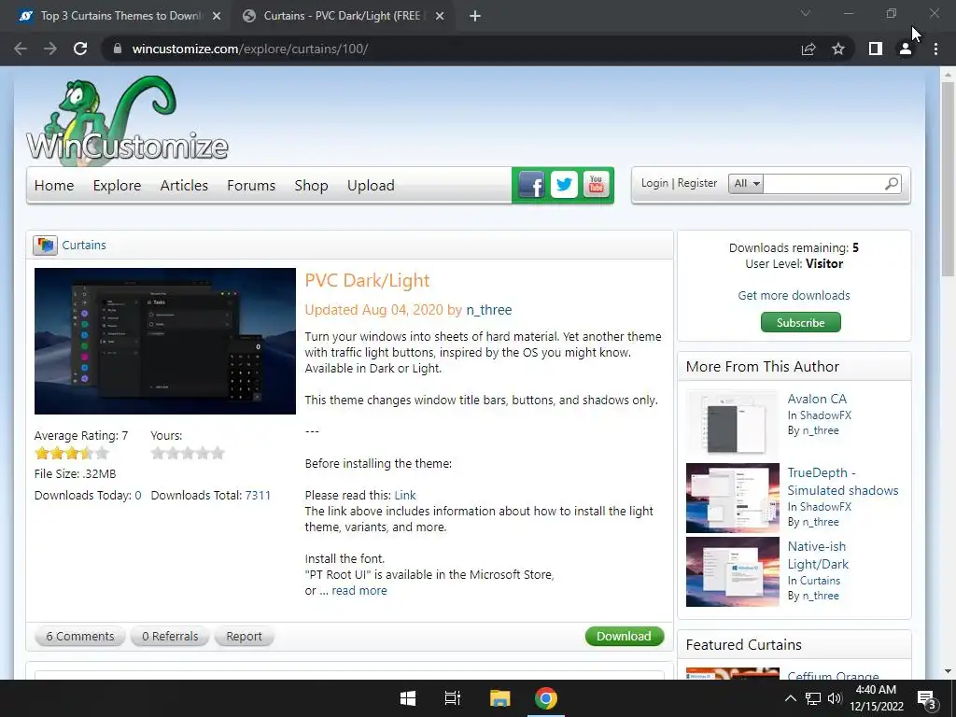Open TrueDepth Simulated shadows link
This screenshot has height=717, width=956.
pos(843,482)
